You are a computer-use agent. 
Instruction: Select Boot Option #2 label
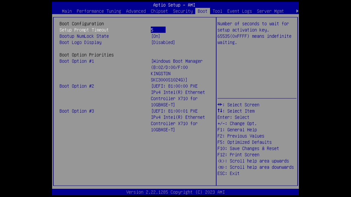pos(77,86)
